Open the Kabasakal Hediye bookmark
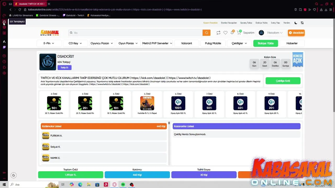The image size is (335, 188). point(99,15)
